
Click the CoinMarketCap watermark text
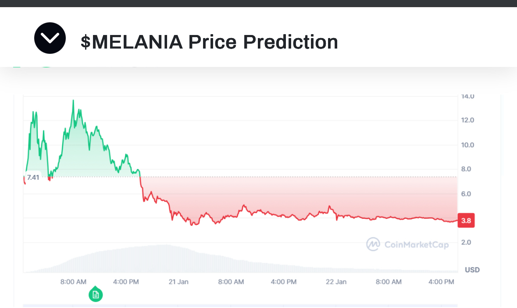[x=416, y=245]
